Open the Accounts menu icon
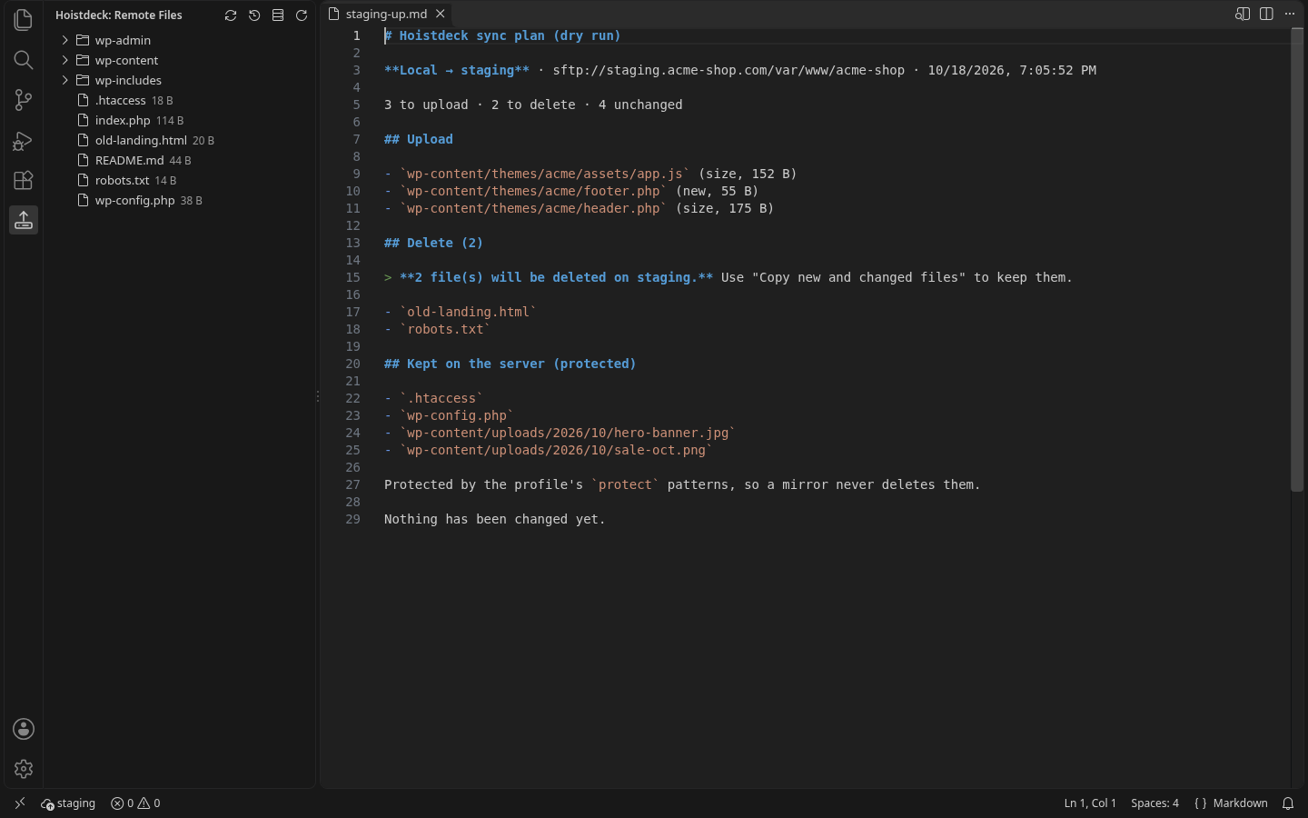This screenshot has height=818, width=1308. [x=24, y=729]
